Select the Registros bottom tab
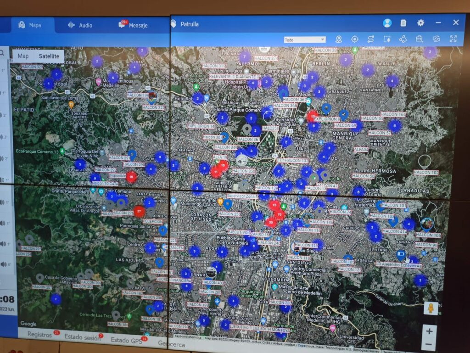Image resolution: width=470 pixels, height=353 pixels. (x=39, y=335)
